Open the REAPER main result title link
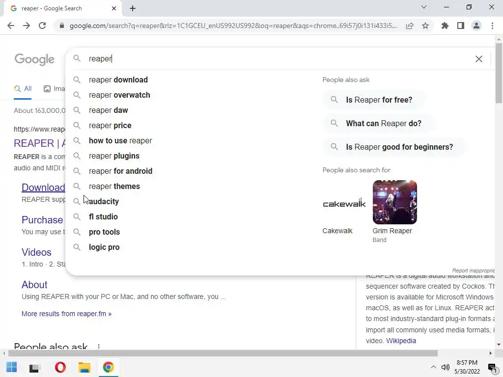Image resolution: width=503 pixels, height=377 pixels. [x=40, y=143]
